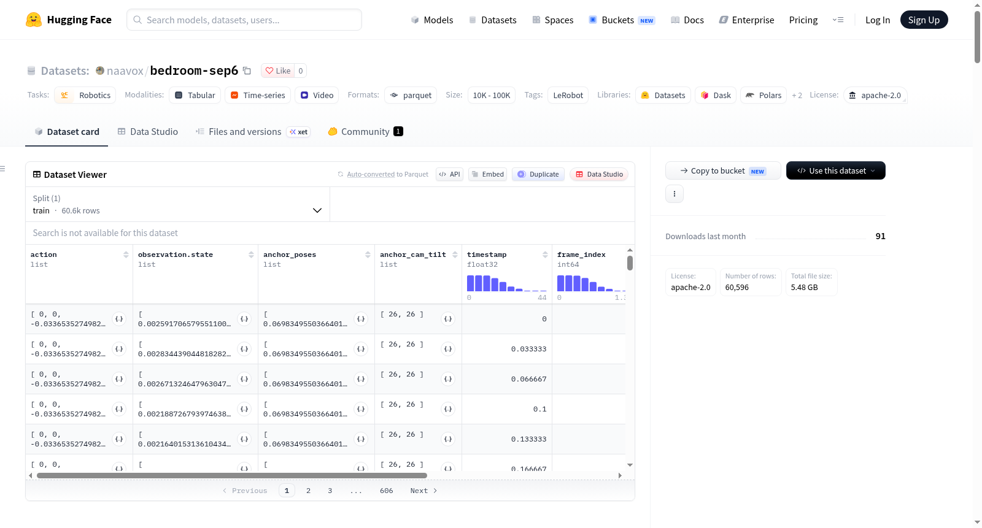Screen dimensions: 982x528
Task: Go to the Next page
Action: pyautogui.click(x=423, y=491)
